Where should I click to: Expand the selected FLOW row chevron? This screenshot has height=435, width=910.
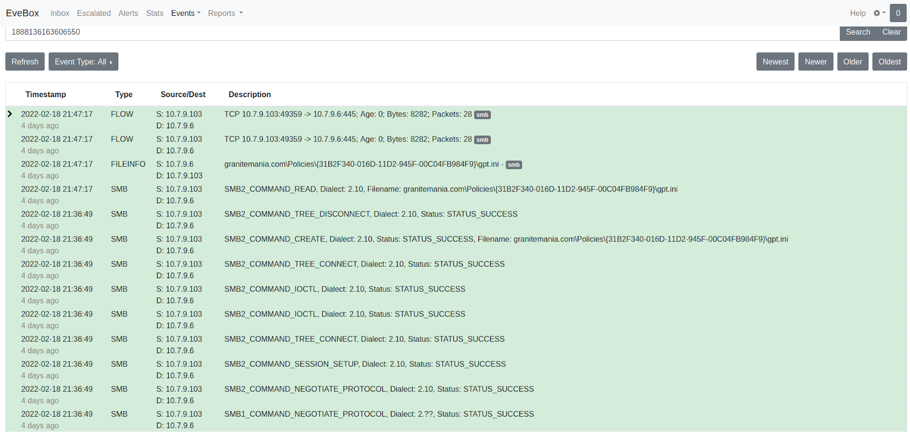(10, 114)
